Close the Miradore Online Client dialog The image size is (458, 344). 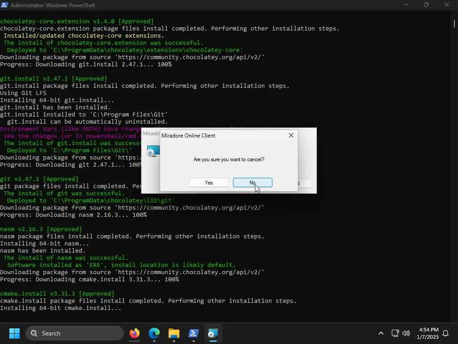(x=291, y=135)
